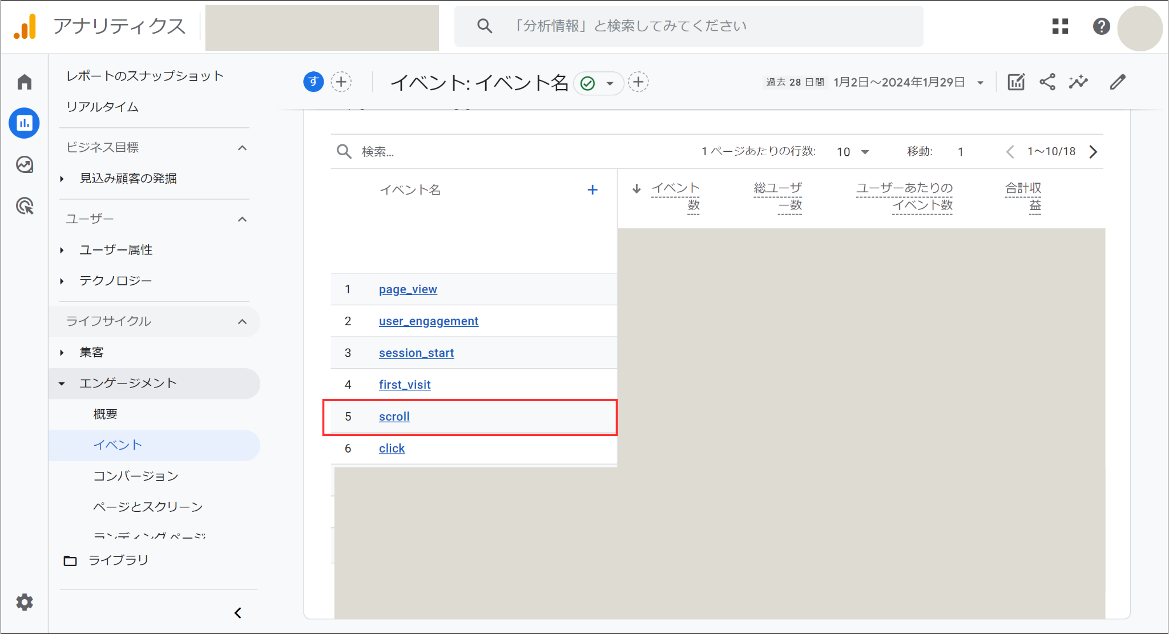Select イベント menu item
The height and width of the screenshot is (634, 1169).
click(x=154, y=445)
